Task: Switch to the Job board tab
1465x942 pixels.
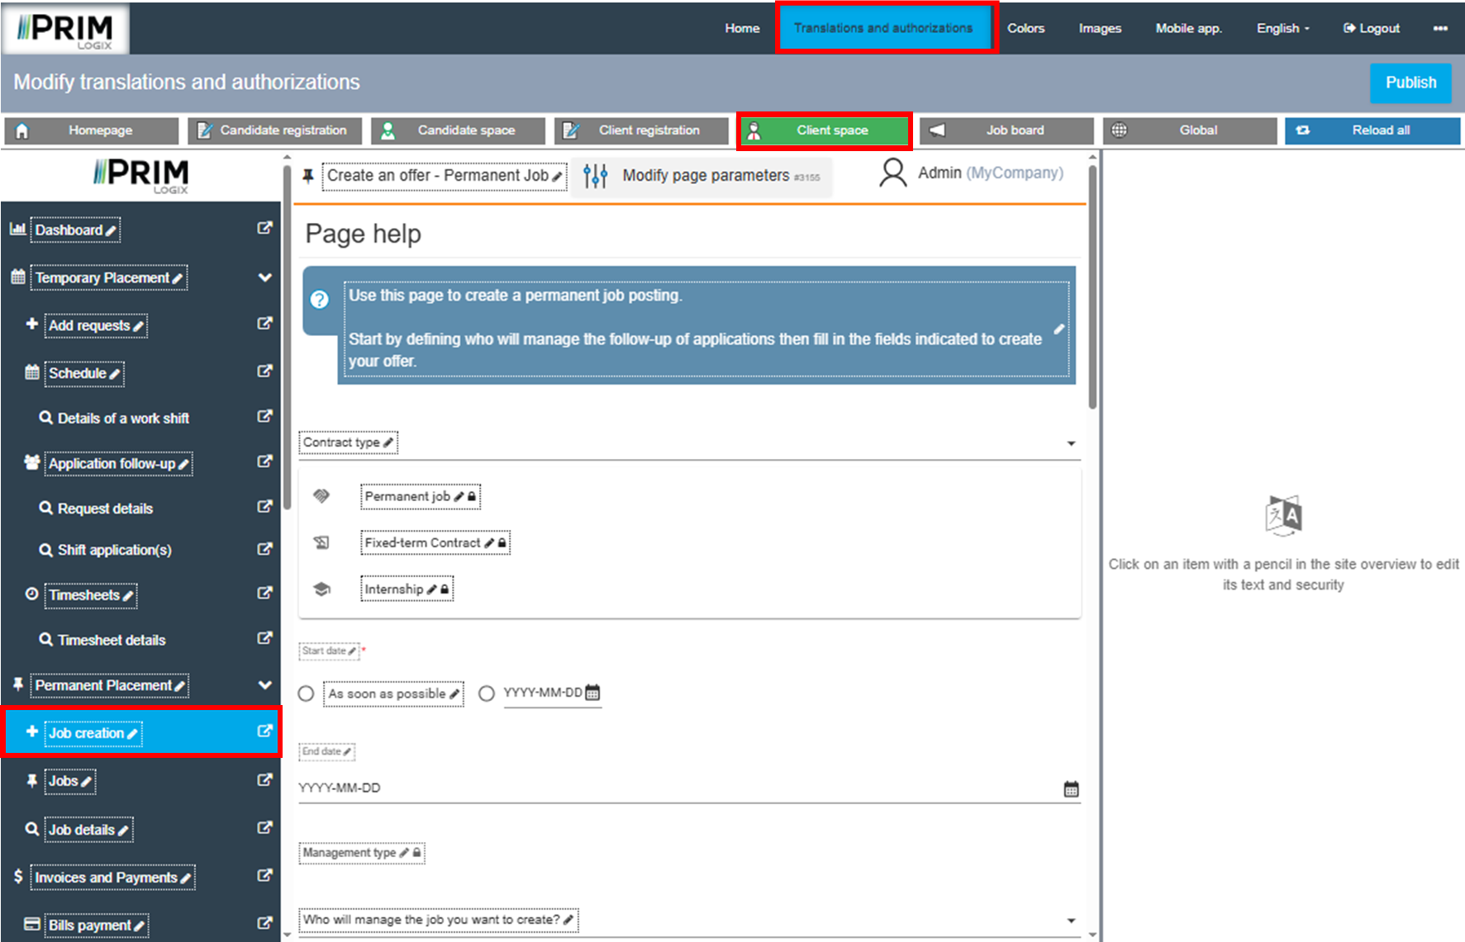Action: click(1006, 130)
